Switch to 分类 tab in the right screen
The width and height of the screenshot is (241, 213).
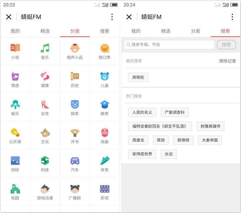[196, 31]
